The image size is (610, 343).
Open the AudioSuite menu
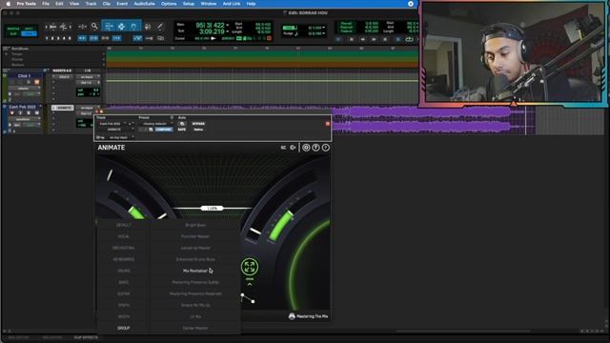(x=144, y=4)
